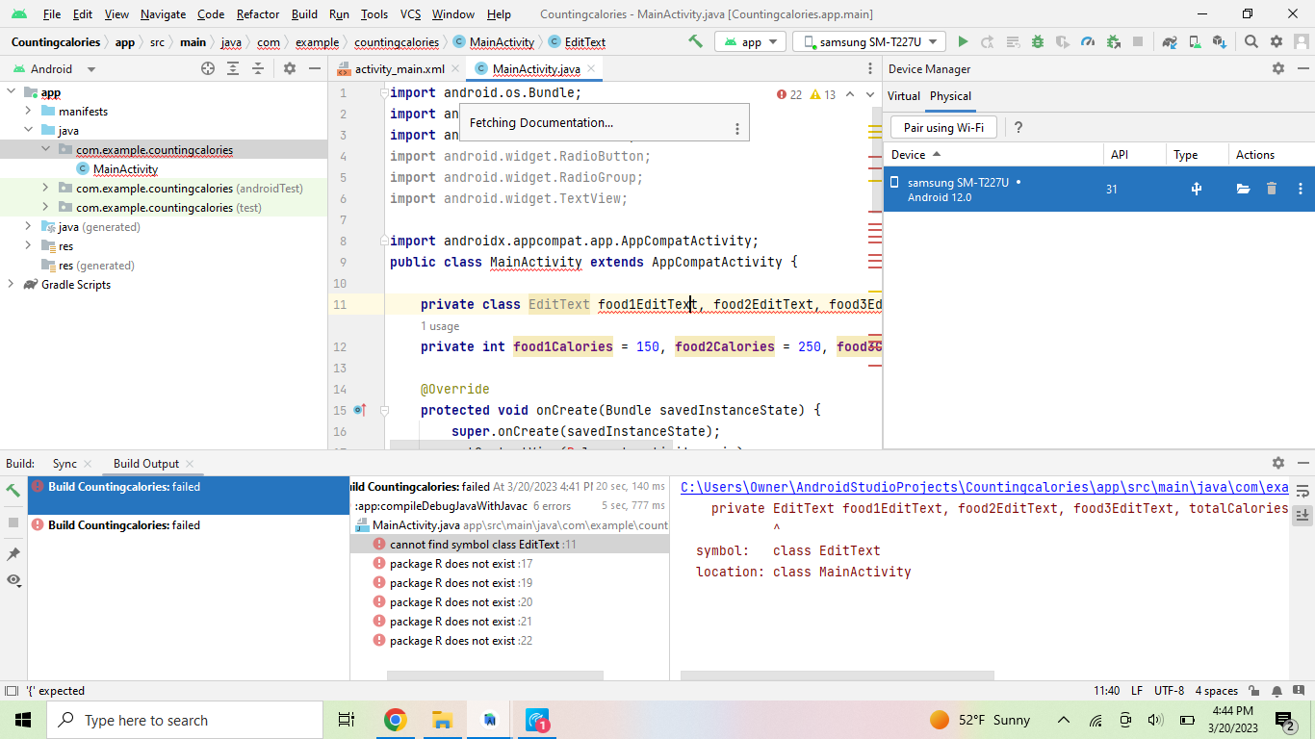Open SDK Manager toolbar icon
Screen dimensions: 1315x739
1220,41
